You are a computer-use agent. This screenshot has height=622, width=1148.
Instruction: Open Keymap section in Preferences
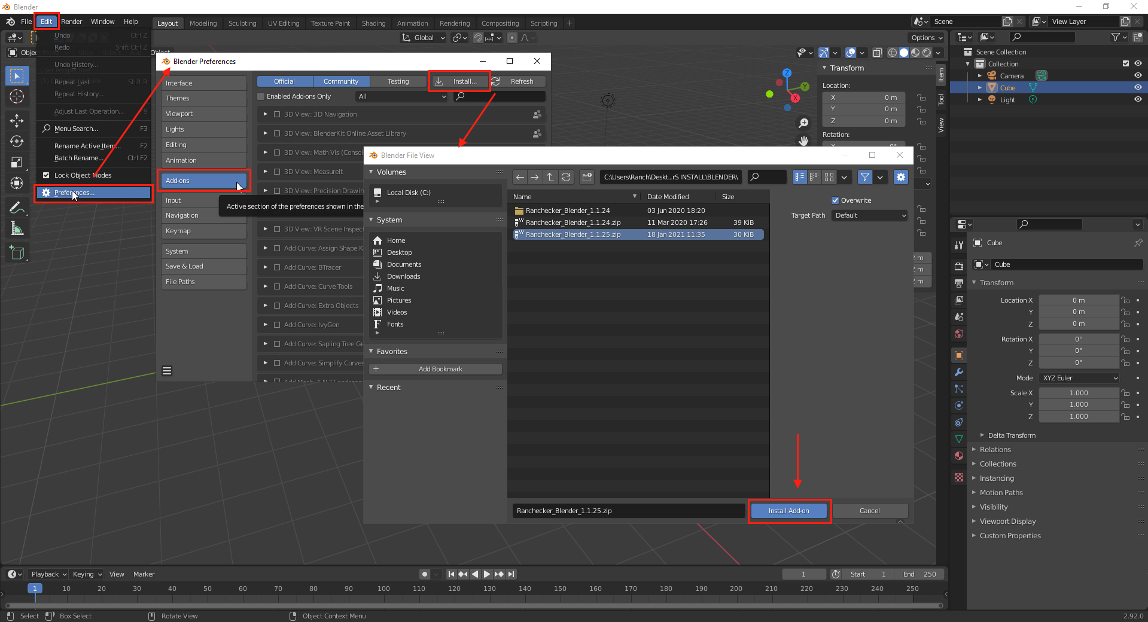[x=204, y=231]
